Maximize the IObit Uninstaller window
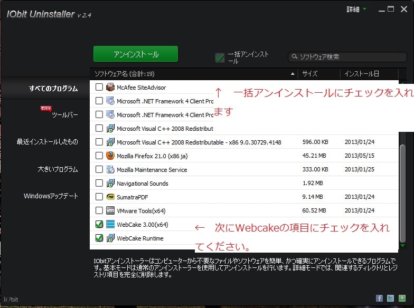Screen dimensions: 414x308 [x=391, y=9]
